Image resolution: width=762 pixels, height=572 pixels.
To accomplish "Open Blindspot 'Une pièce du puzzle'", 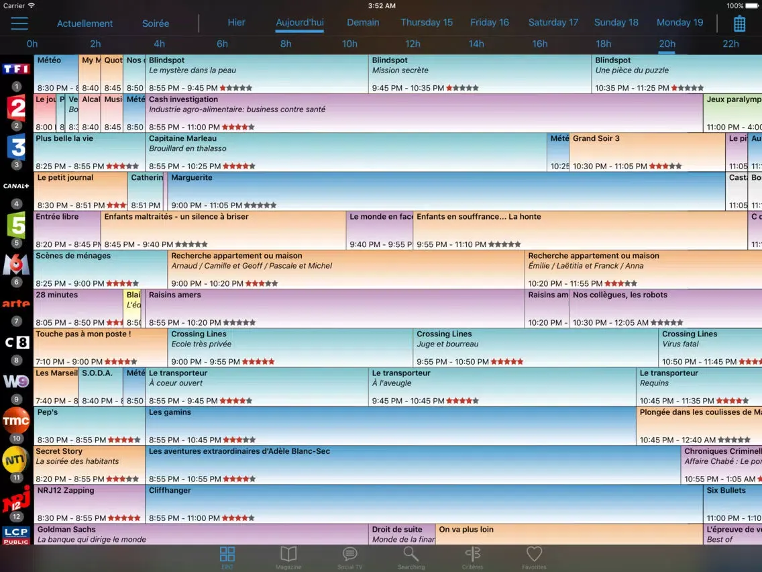I will (x=676, y=74).
